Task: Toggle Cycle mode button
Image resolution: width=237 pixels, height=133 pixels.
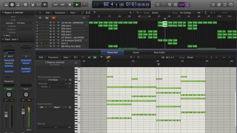Action: pos(157,5)
